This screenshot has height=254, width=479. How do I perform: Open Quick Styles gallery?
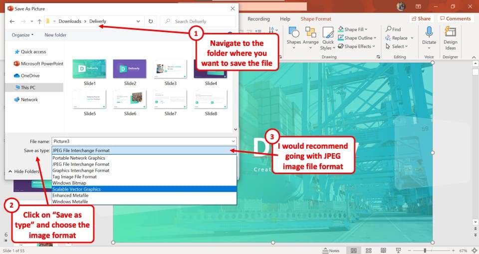coord(328,38)
